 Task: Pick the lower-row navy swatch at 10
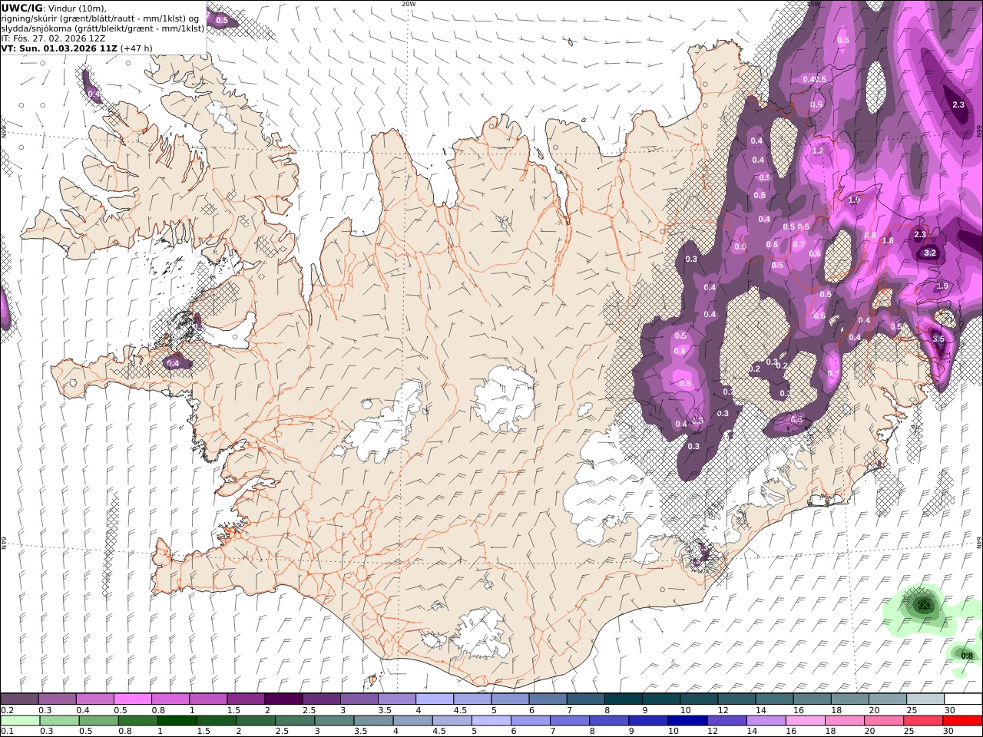coord(687,721)
